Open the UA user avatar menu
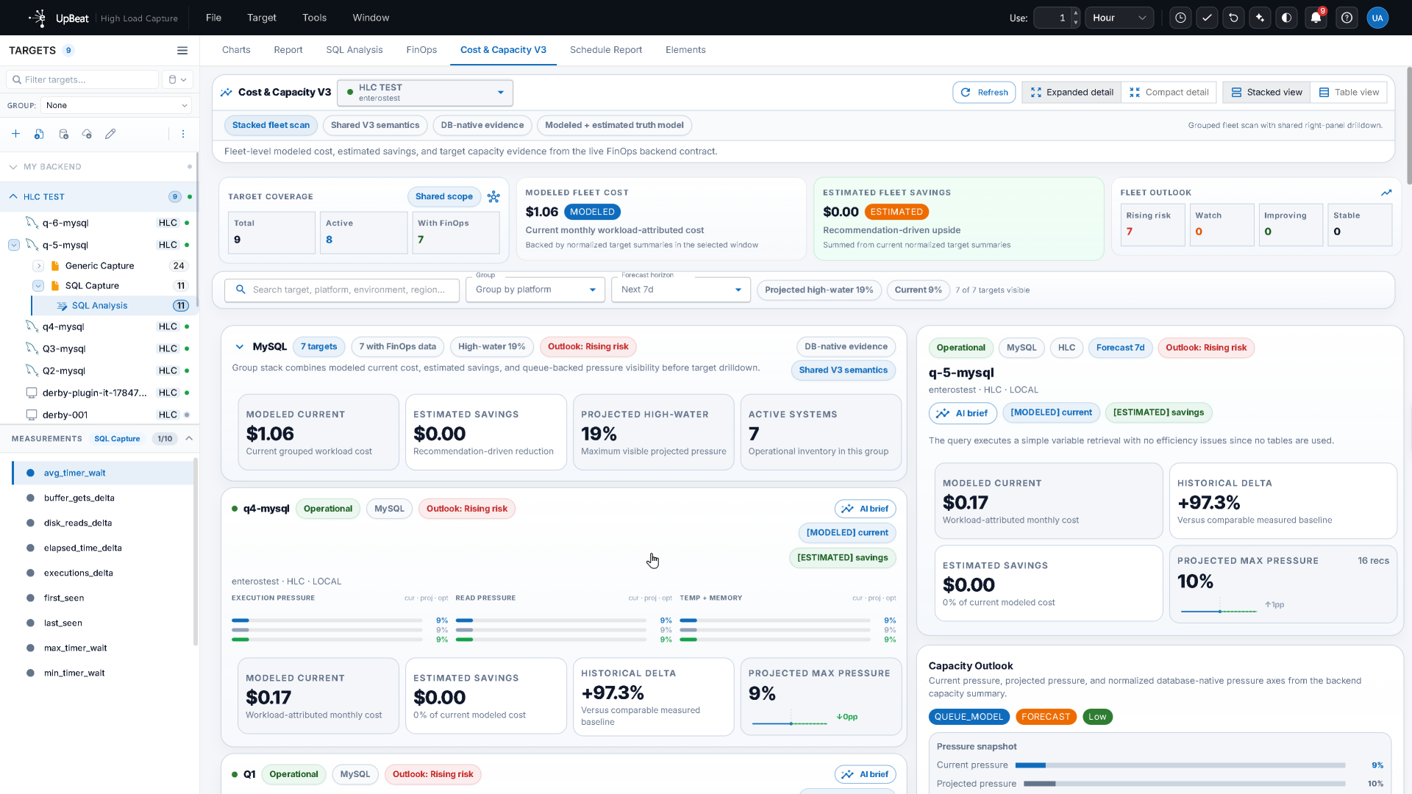Viewport: 1412px width, 794px height. click(1377, 18)
